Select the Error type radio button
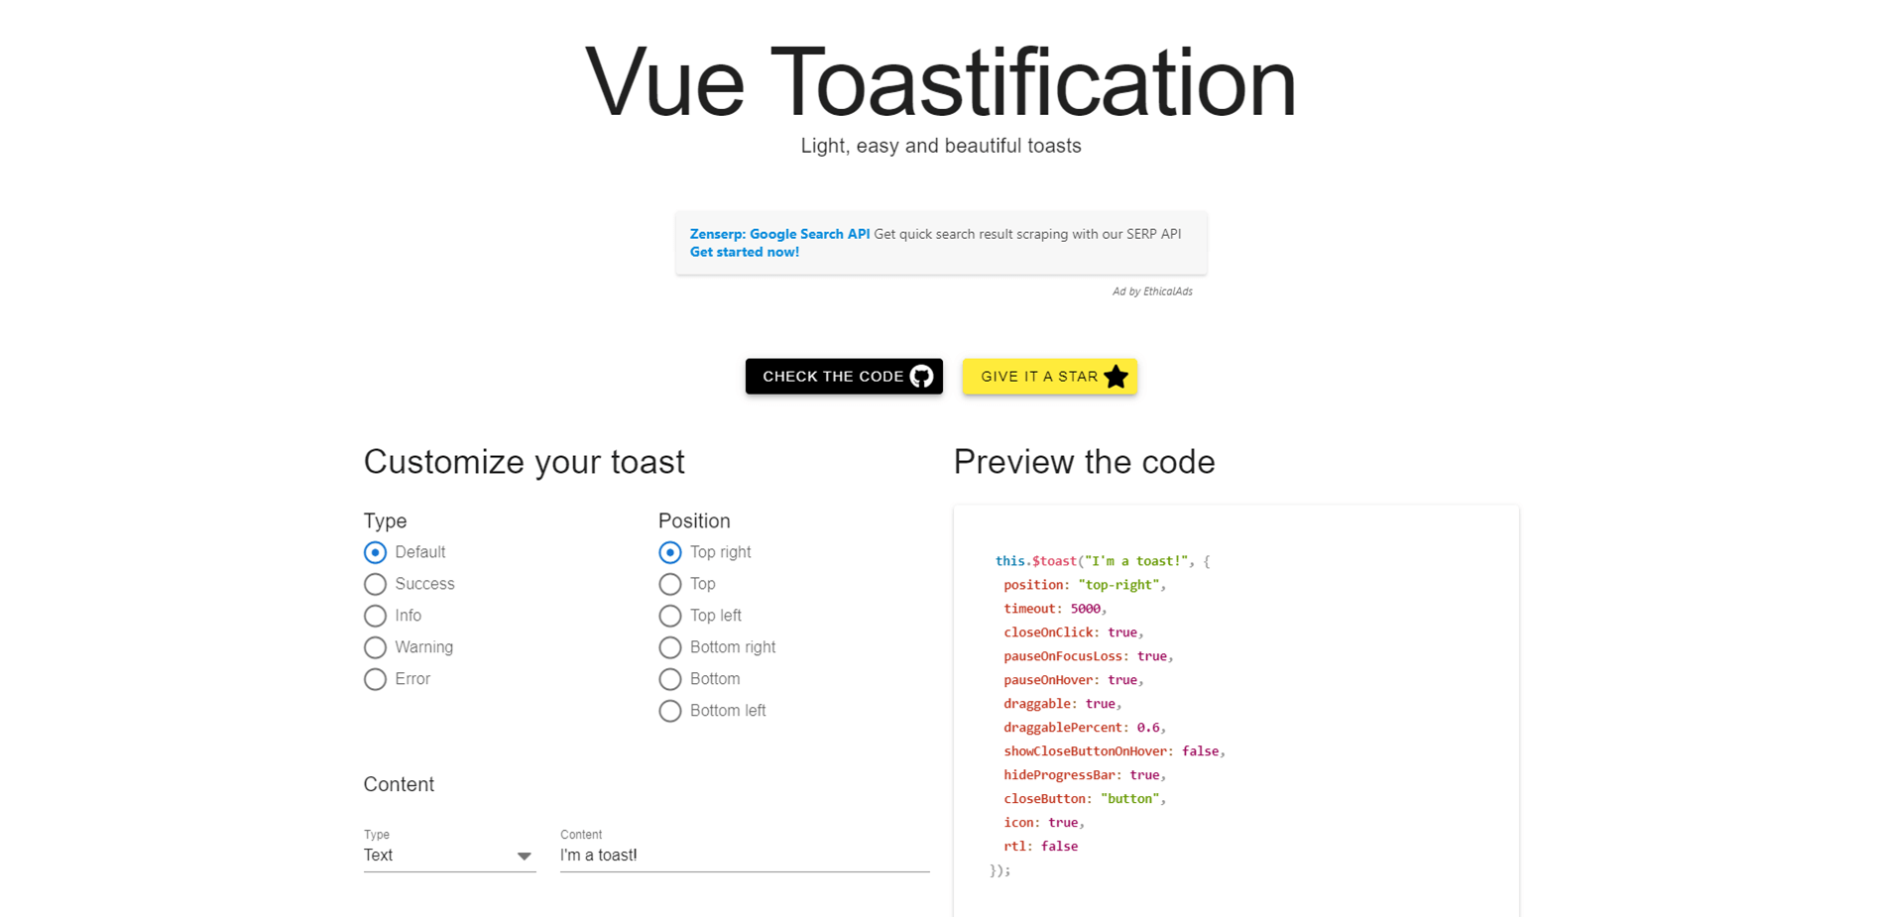This screenshot has width=1882, height=917. 375,679
